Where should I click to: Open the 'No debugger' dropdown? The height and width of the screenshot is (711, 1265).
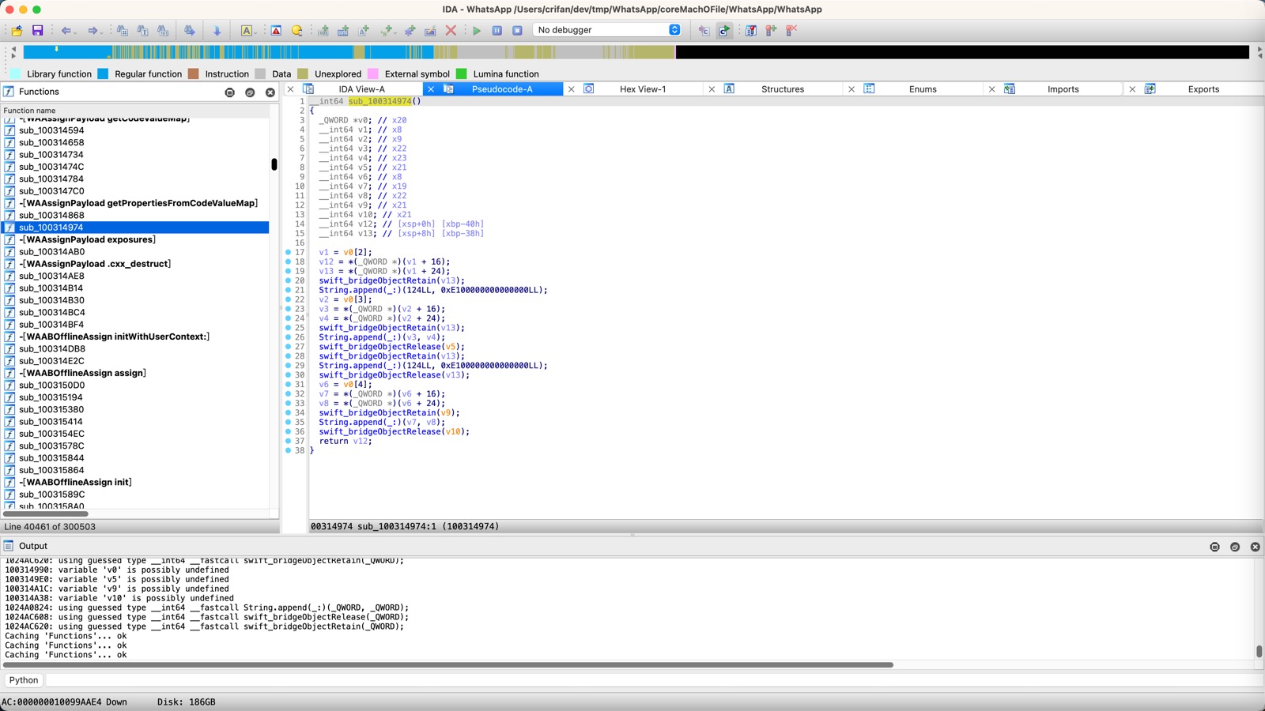[607, 30]
